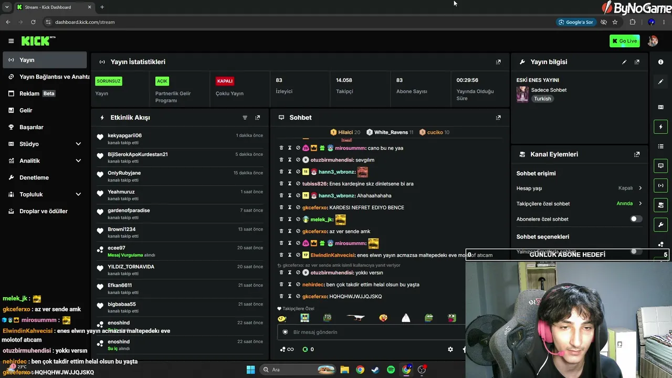The image size is (672, 378).
Task: Open Takipçilere özel sohbet duration options
Action: click(579, 204)
